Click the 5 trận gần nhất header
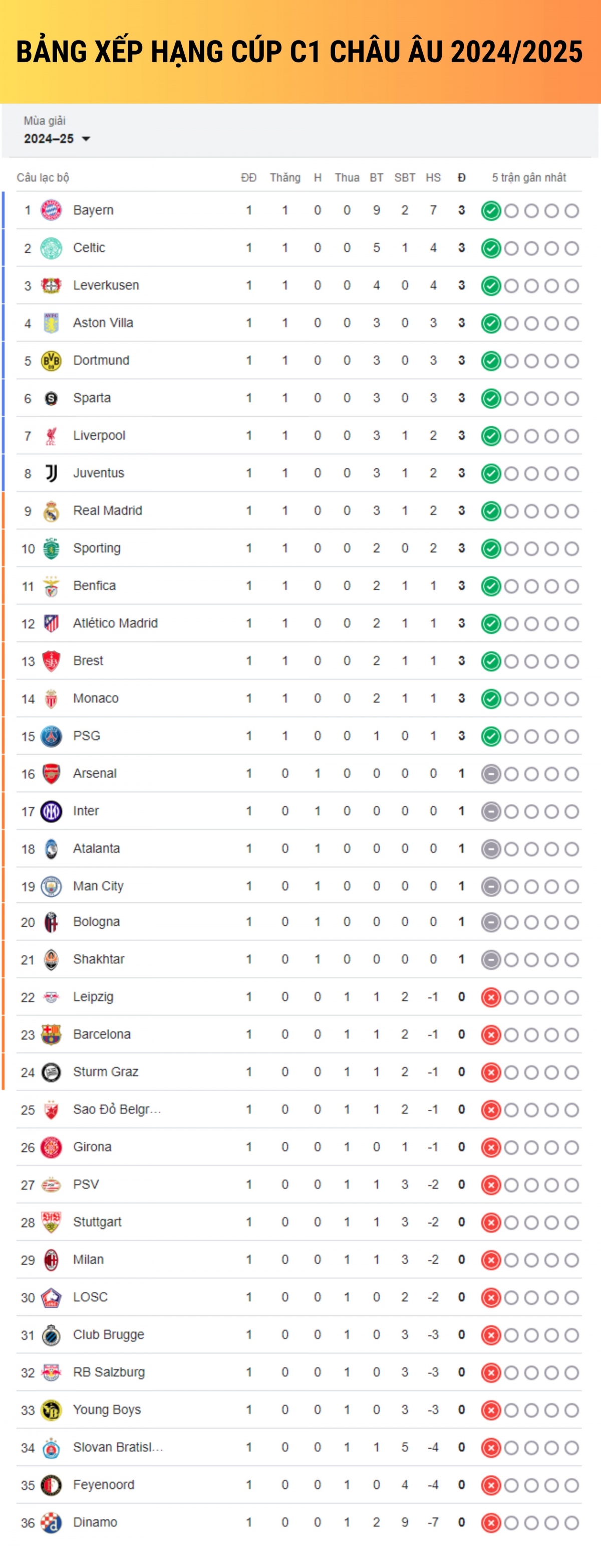 (x=529, y=178)
